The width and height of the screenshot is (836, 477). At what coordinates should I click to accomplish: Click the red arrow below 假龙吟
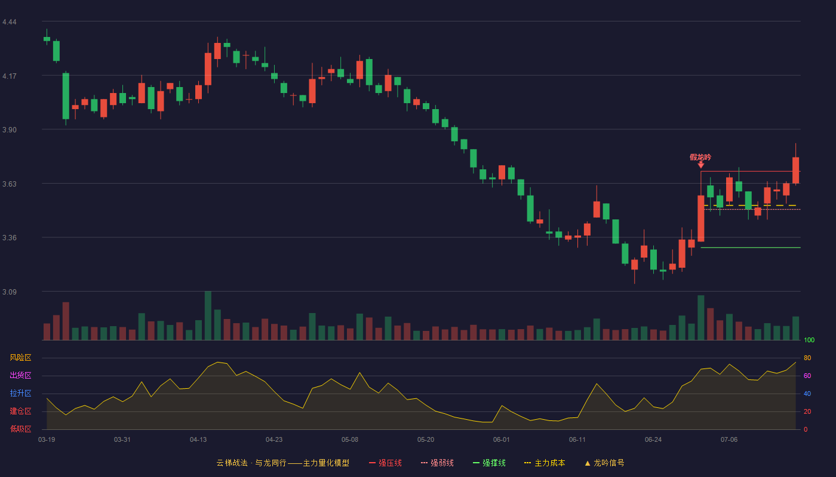pyautogui.click(x=700, y=165)
